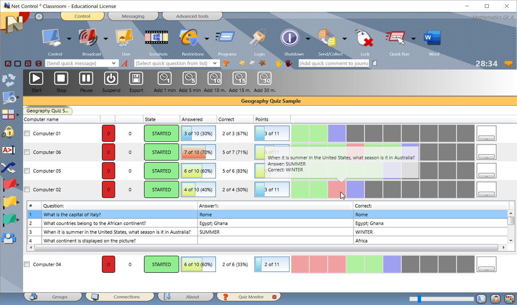517x305 pixels.
Task: Open the Scrnshots filmstrip tool
Action: (x=156, y=38)
